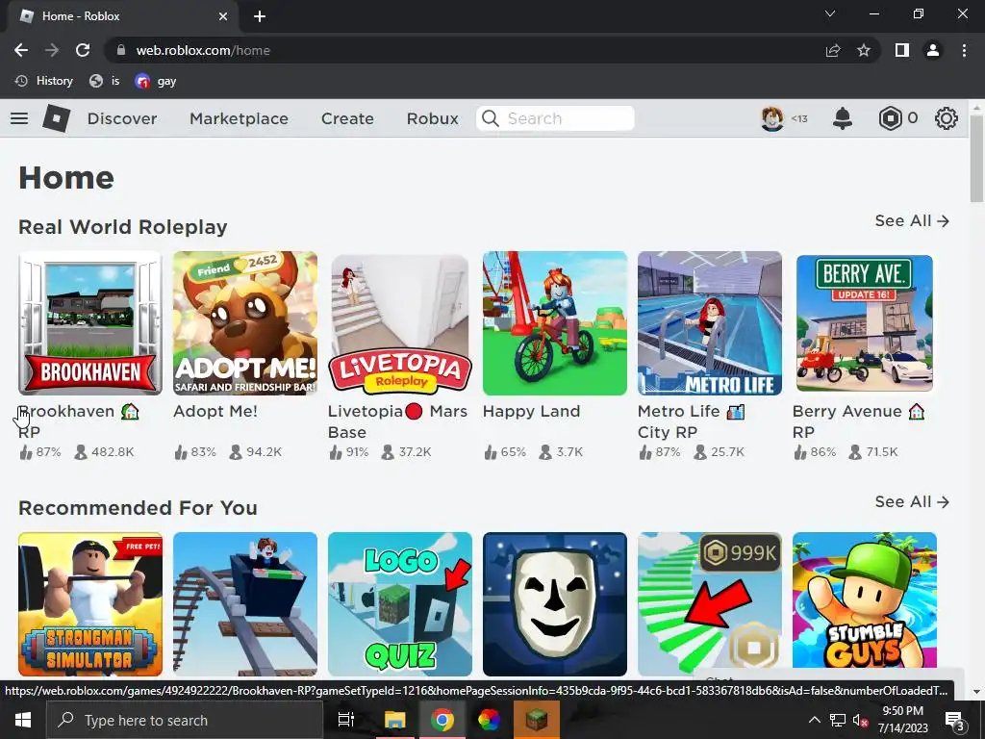The image size is (985, 739).
Task: Focus the Roblox search field
Action: click(555, 118)
